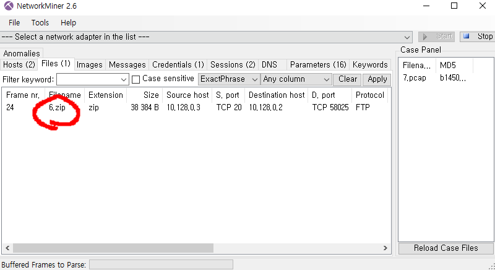
Task: Click the zip extension cell
Action: pos(93,108)
